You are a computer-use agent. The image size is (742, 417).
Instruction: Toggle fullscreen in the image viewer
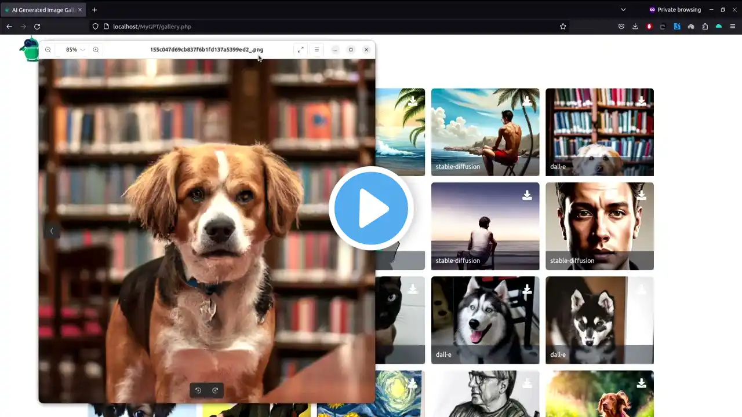[300, 50]
